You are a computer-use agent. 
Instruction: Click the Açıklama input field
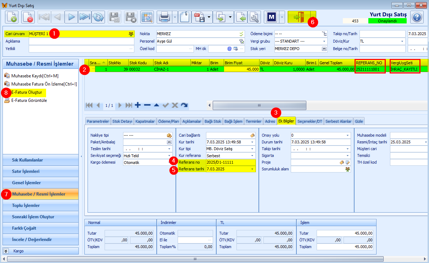tap(82, 41)
